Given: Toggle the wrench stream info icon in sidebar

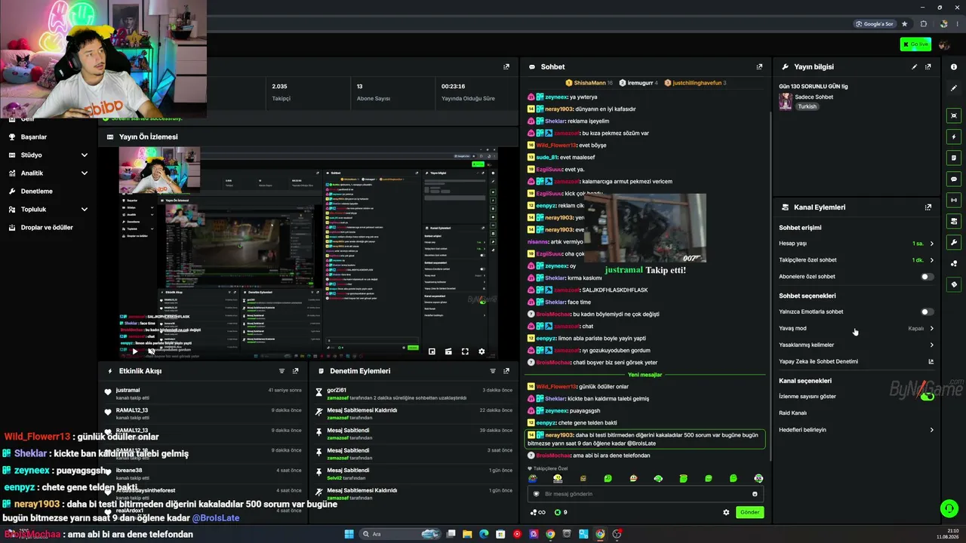Looking at the screenshot, I should coord(954,242).
